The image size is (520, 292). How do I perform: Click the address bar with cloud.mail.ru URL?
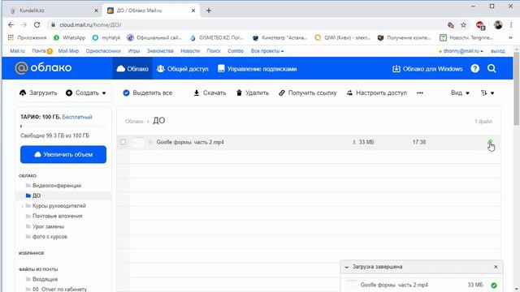245,25
